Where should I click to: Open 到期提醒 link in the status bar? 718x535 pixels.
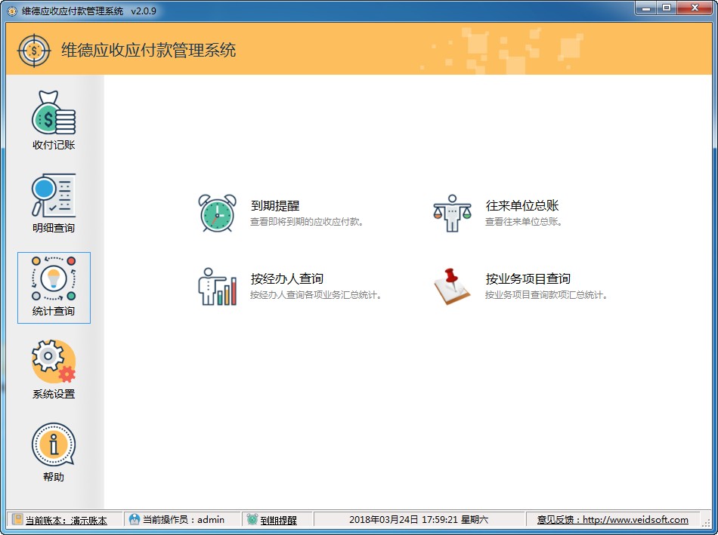(x=278, y=520)
